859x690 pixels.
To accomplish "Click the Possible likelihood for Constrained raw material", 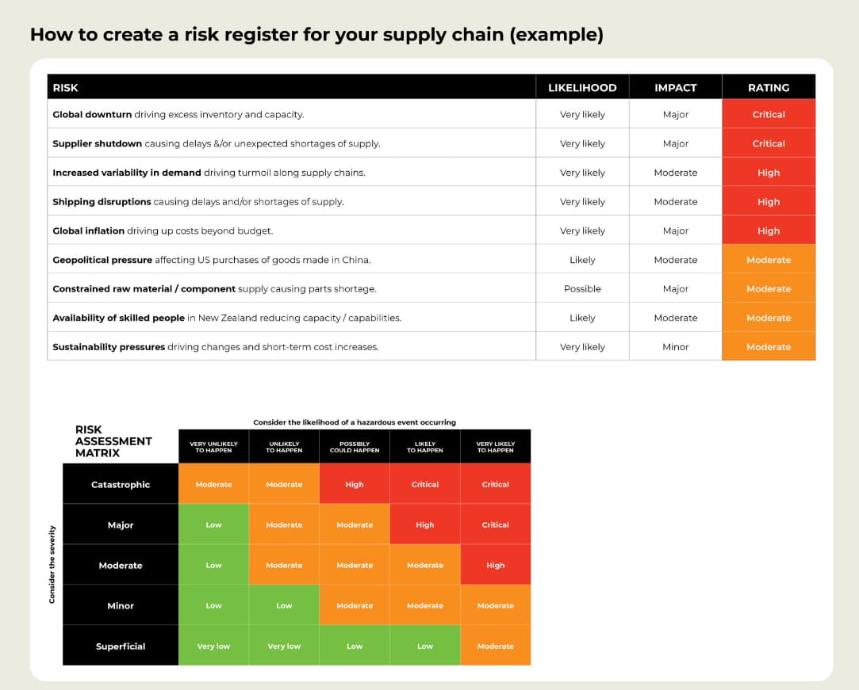I will click(581, 288).
